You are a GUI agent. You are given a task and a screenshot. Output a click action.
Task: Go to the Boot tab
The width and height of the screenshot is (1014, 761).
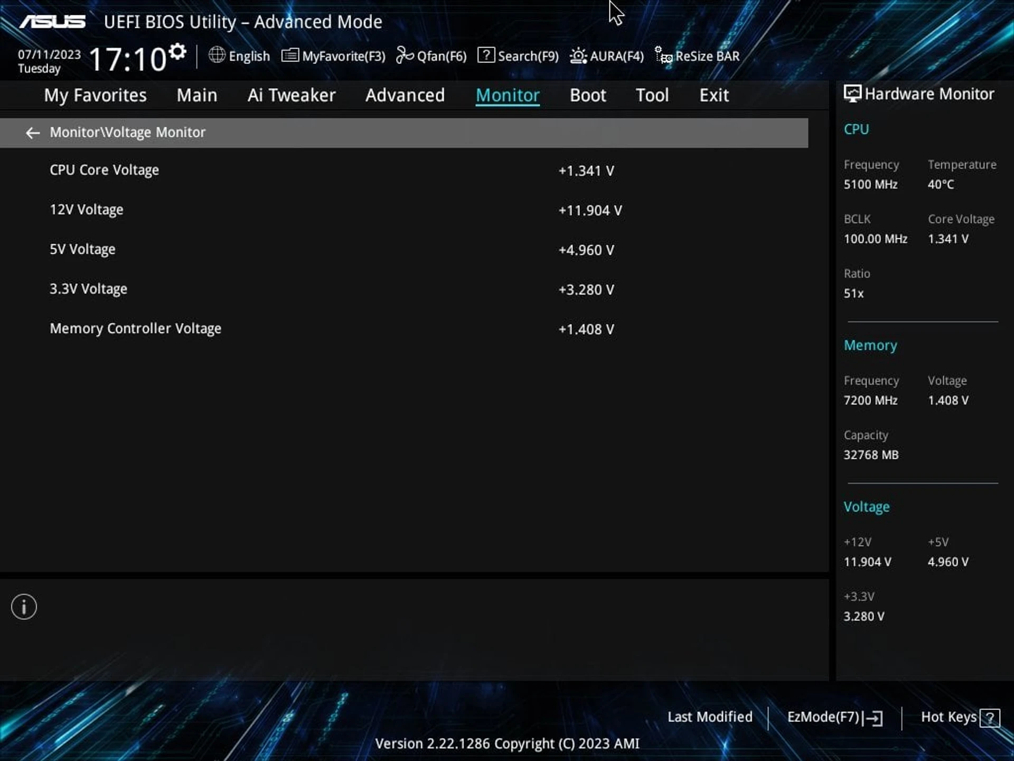(x=588, y=95)
